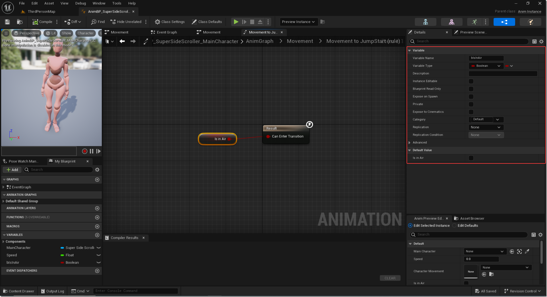This screenshot has height=297, width=547.
Task: Open the Debug menu
Action: pyautogui.click(x=80, y=3)
